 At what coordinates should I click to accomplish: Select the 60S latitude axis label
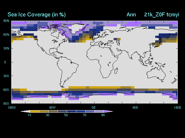tap(6, 90)
